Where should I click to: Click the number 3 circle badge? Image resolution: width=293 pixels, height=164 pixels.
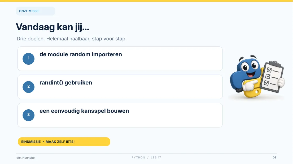click(29, 115)
